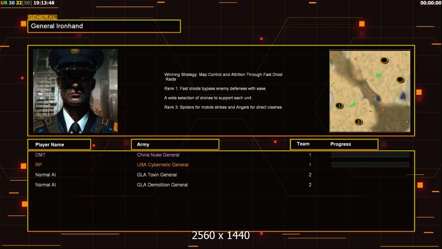Select the Normal AI with GLA Demolition General
Screen dimensions: 442x249
click(x=45, y=185)
